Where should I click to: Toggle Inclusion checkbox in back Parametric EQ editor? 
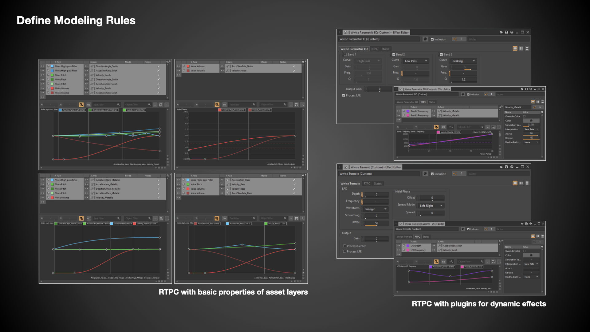coord(432,39)
